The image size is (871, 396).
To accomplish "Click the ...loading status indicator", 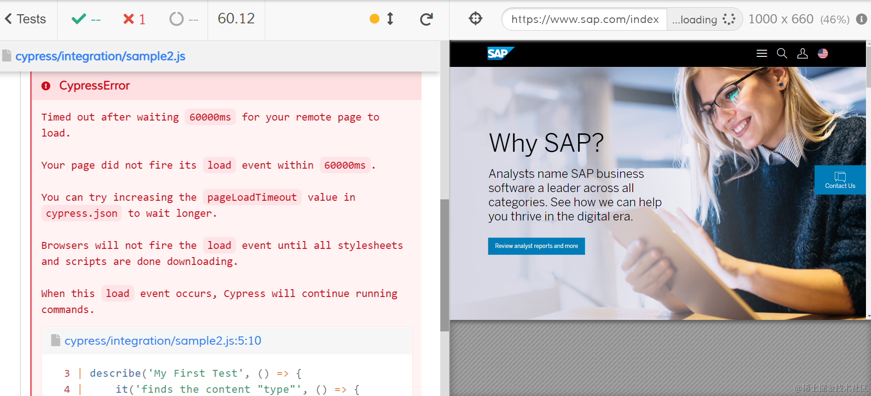I will tap(704, 19).
